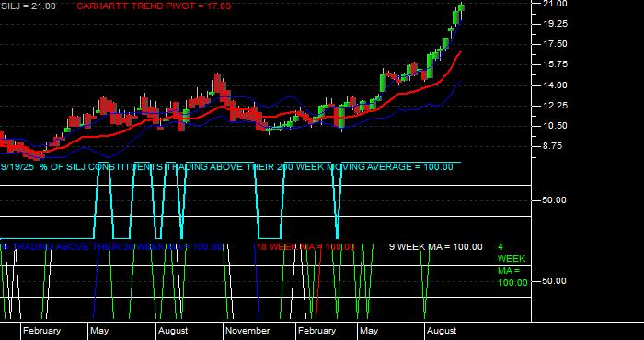Select the 21.00 price axis label
Screen dimensions: 644x340
point(555,4)
